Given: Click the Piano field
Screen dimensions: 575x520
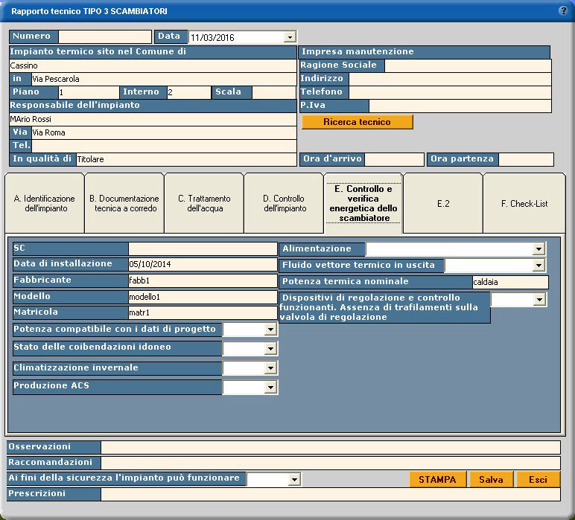Looking at the screenshot, I should 89,92.
